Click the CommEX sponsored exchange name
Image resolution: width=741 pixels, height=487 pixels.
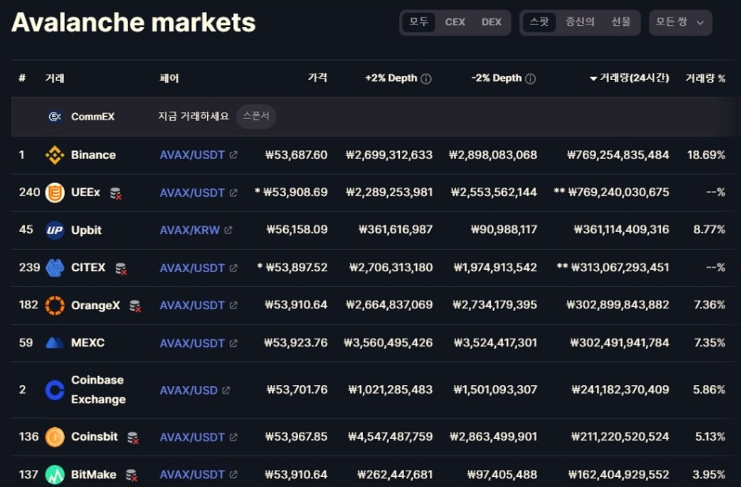pyautogui.click(x=93, y=116)
